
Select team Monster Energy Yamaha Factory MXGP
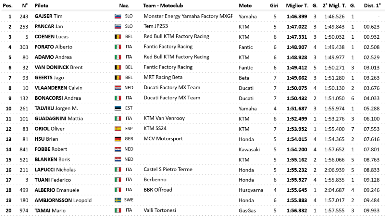(188, 16)
